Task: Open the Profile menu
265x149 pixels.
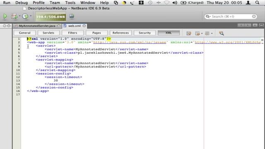Action: tap(39, 3)
